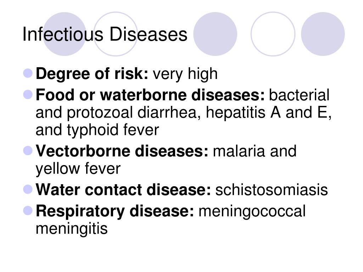Click the bold 'Degree of risk:' label

point(92,74)
